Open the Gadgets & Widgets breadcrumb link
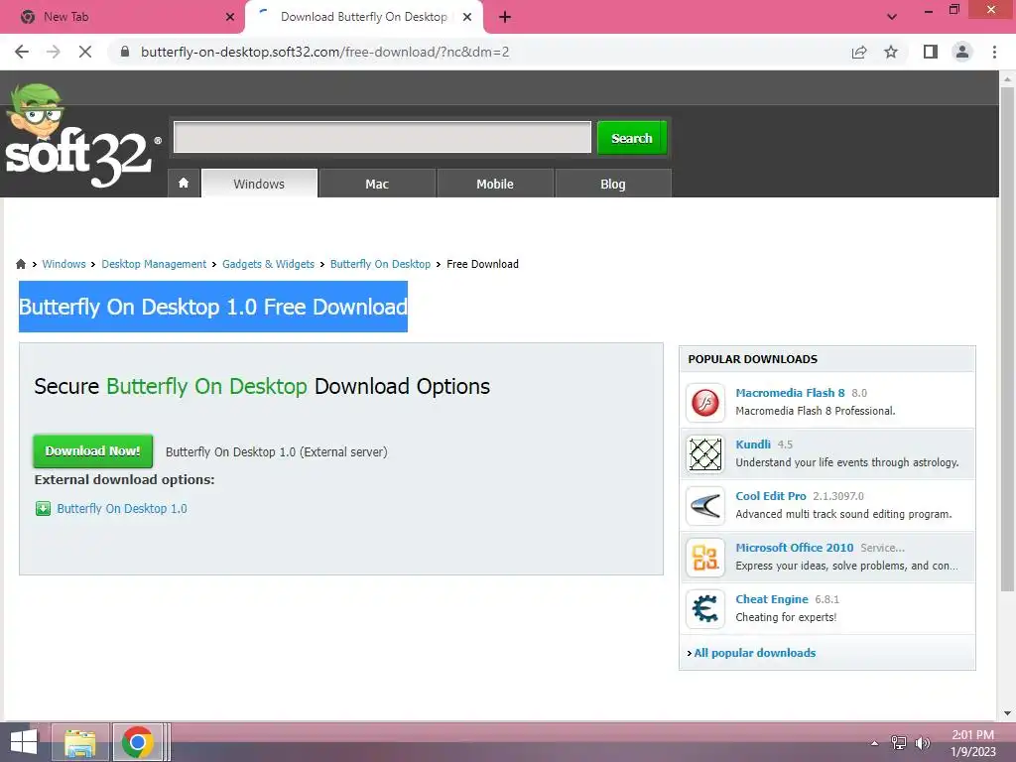This screenshot has height=762, width=1016. point(268,264)
